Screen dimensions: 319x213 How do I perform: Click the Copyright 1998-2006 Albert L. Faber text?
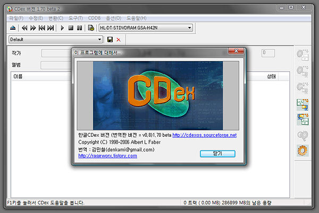tap(120, 143)
